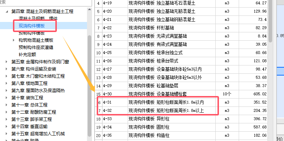Click 砼基础垫层 item name

pos(171,86)
